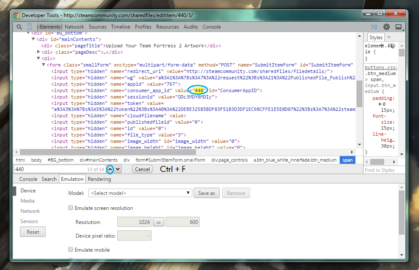Select the Search drawer tab
Screen dimensions: 419x270
[x=49, y=179]
